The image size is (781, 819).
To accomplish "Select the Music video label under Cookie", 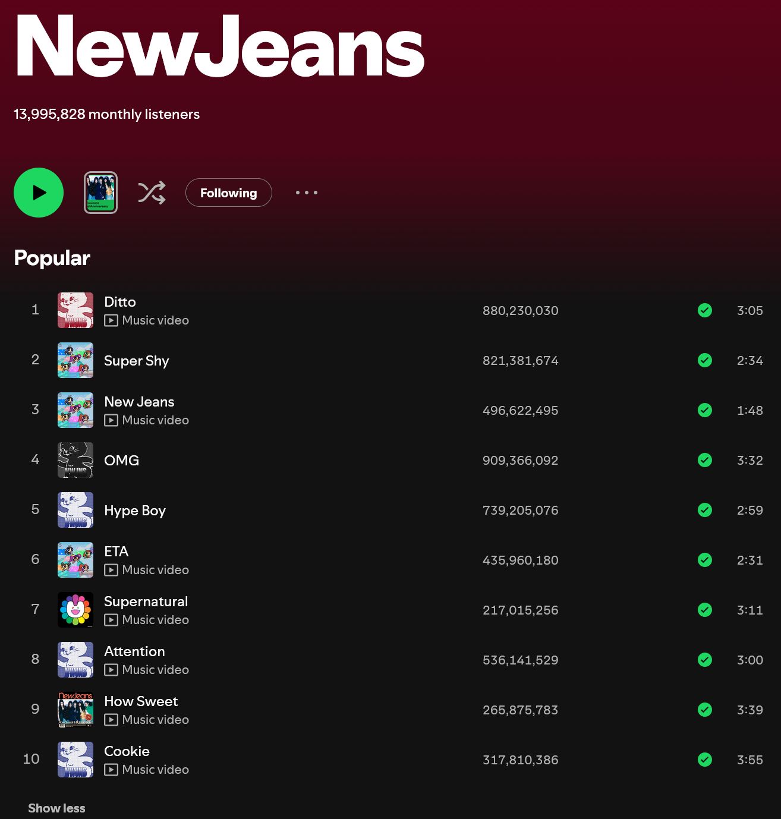I will [156, 770].
